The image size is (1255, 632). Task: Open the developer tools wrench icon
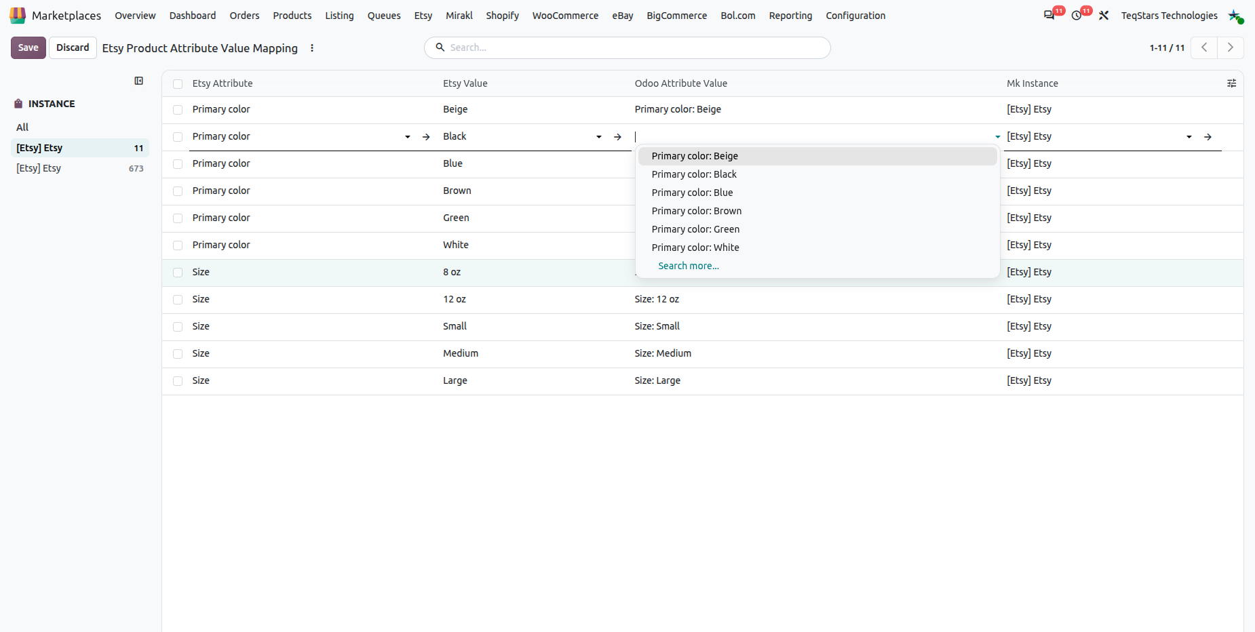[x=1104, y=15]
